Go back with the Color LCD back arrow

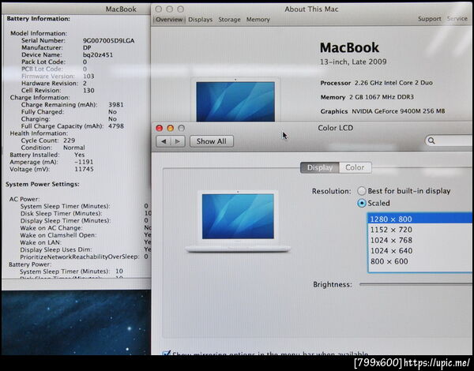(x=164, y=141)
